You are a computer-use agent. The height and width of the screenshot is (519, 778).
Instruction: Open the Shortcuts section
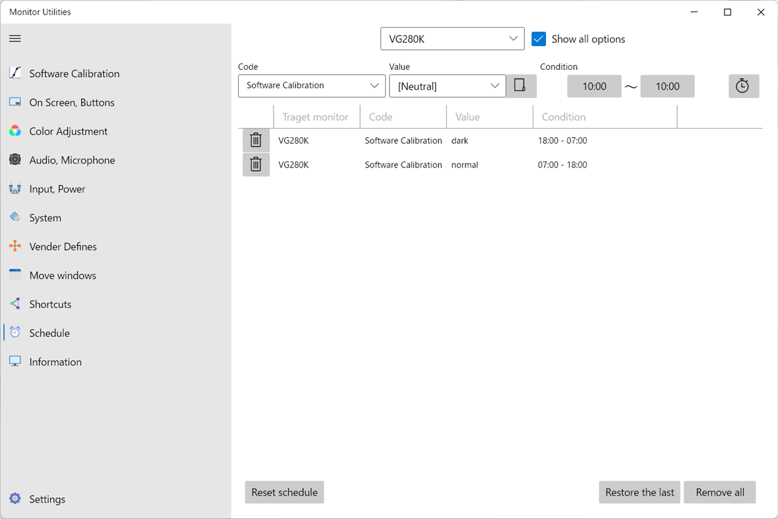coord(50,304)
